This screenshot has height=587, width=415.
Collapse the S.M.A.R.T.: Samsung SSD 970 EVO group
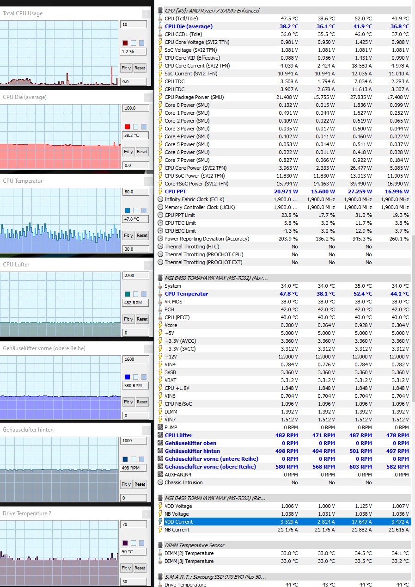[160, 577]
